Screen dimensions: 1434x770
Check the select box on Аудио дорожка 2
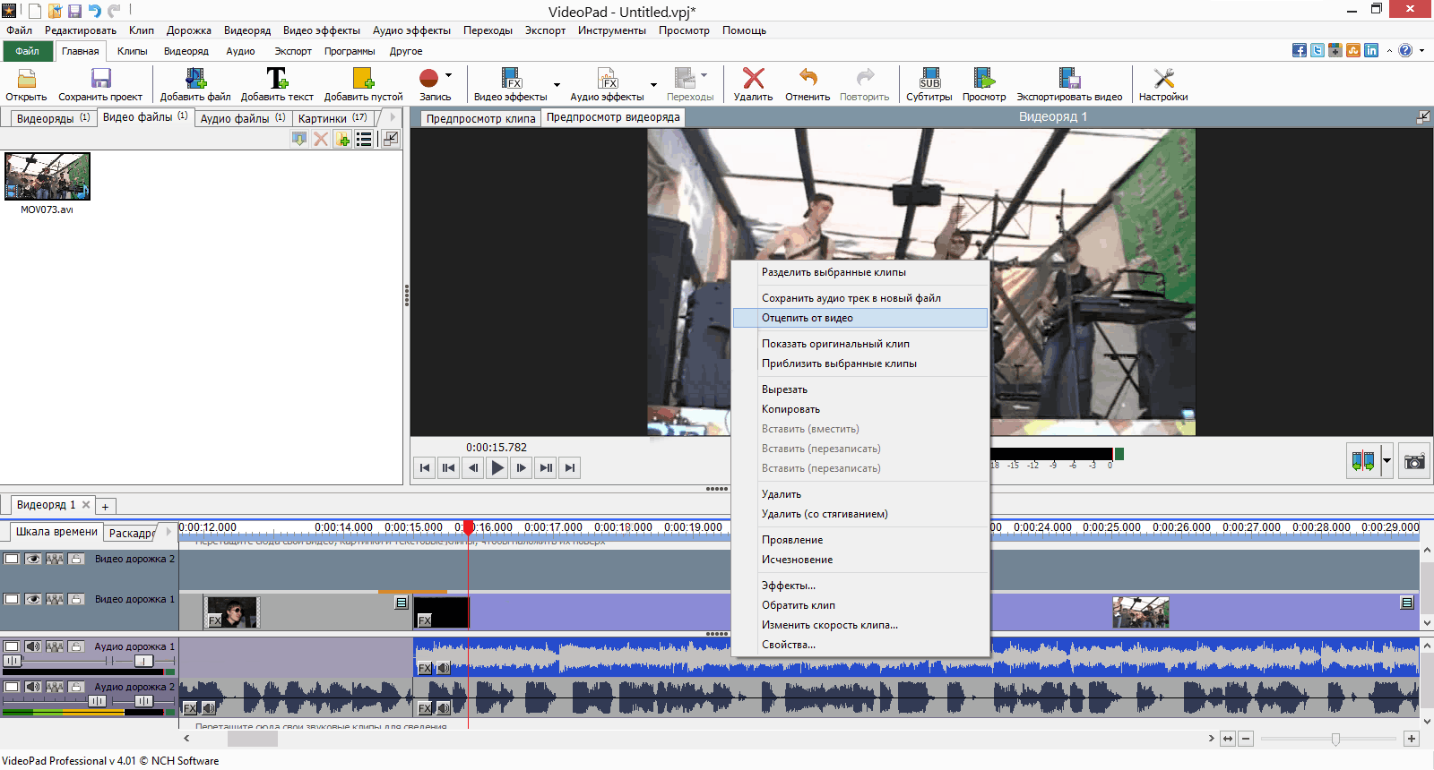(x=12, y=687)
